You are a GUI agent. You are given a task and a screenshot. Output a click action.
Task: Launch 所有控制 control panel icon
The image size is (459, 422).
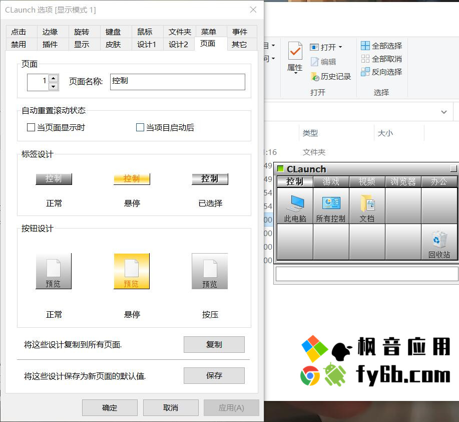pos(331,206)
